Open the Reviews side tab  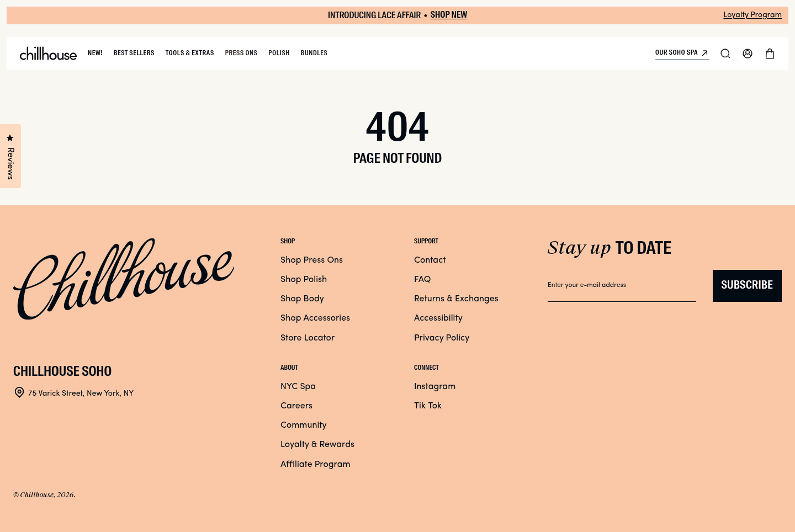coord(10,156)
